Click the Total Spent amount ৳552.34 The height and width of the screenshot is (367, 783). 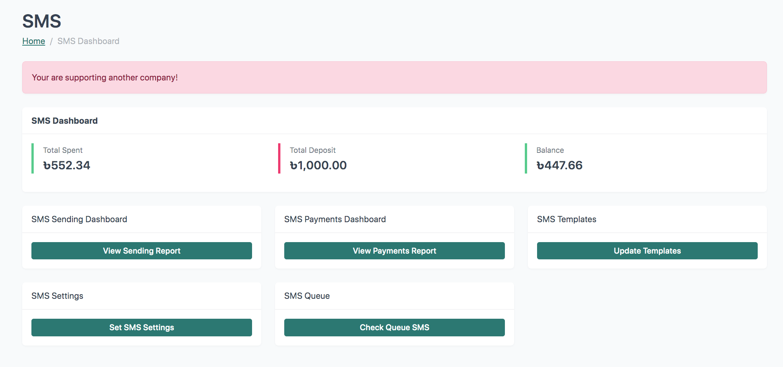[67, 165]
